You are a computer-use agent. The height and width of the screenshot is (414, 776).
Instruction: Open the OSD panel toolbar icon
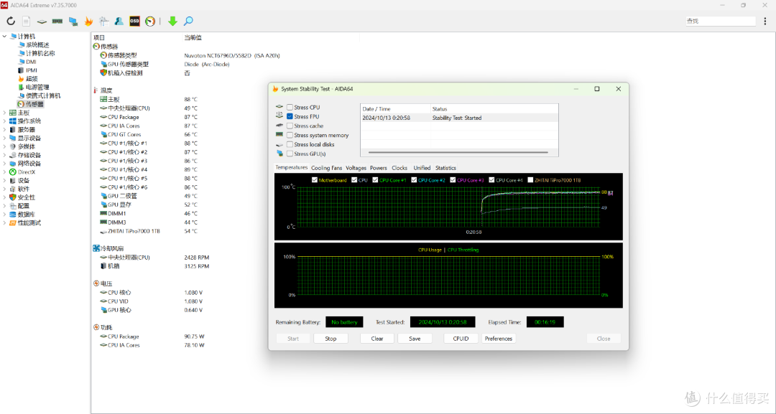point(134,22)
